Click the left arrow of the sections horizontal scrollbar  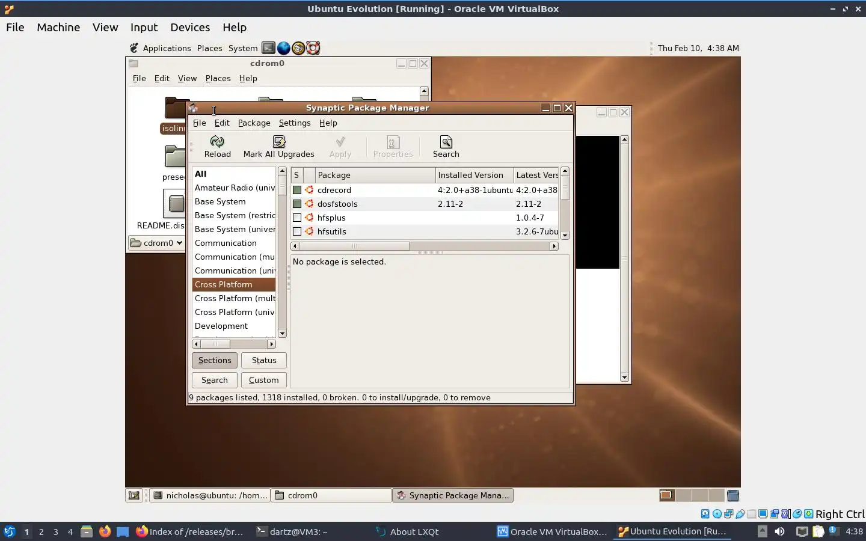196,344
